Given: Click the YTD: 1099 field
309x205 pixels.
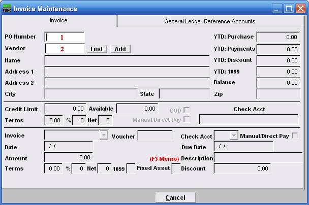Looking at the screenshot, I should point(279,72).
